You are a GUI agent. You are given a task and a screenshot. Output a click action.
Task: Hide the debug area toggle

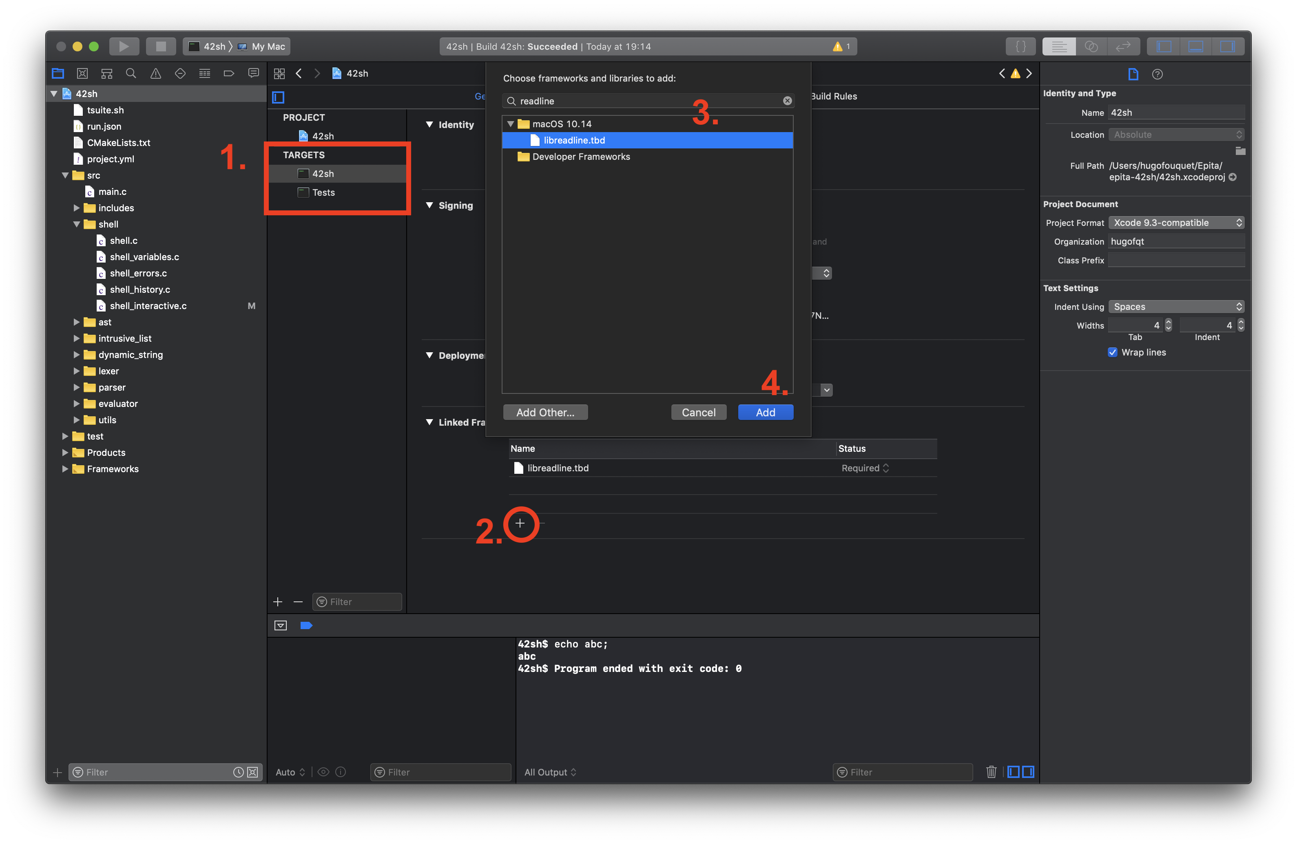click(280, 625)
